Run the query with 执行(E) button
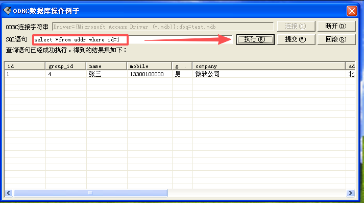This screenshot has height=203, width=364. click(x=255, y=39)
